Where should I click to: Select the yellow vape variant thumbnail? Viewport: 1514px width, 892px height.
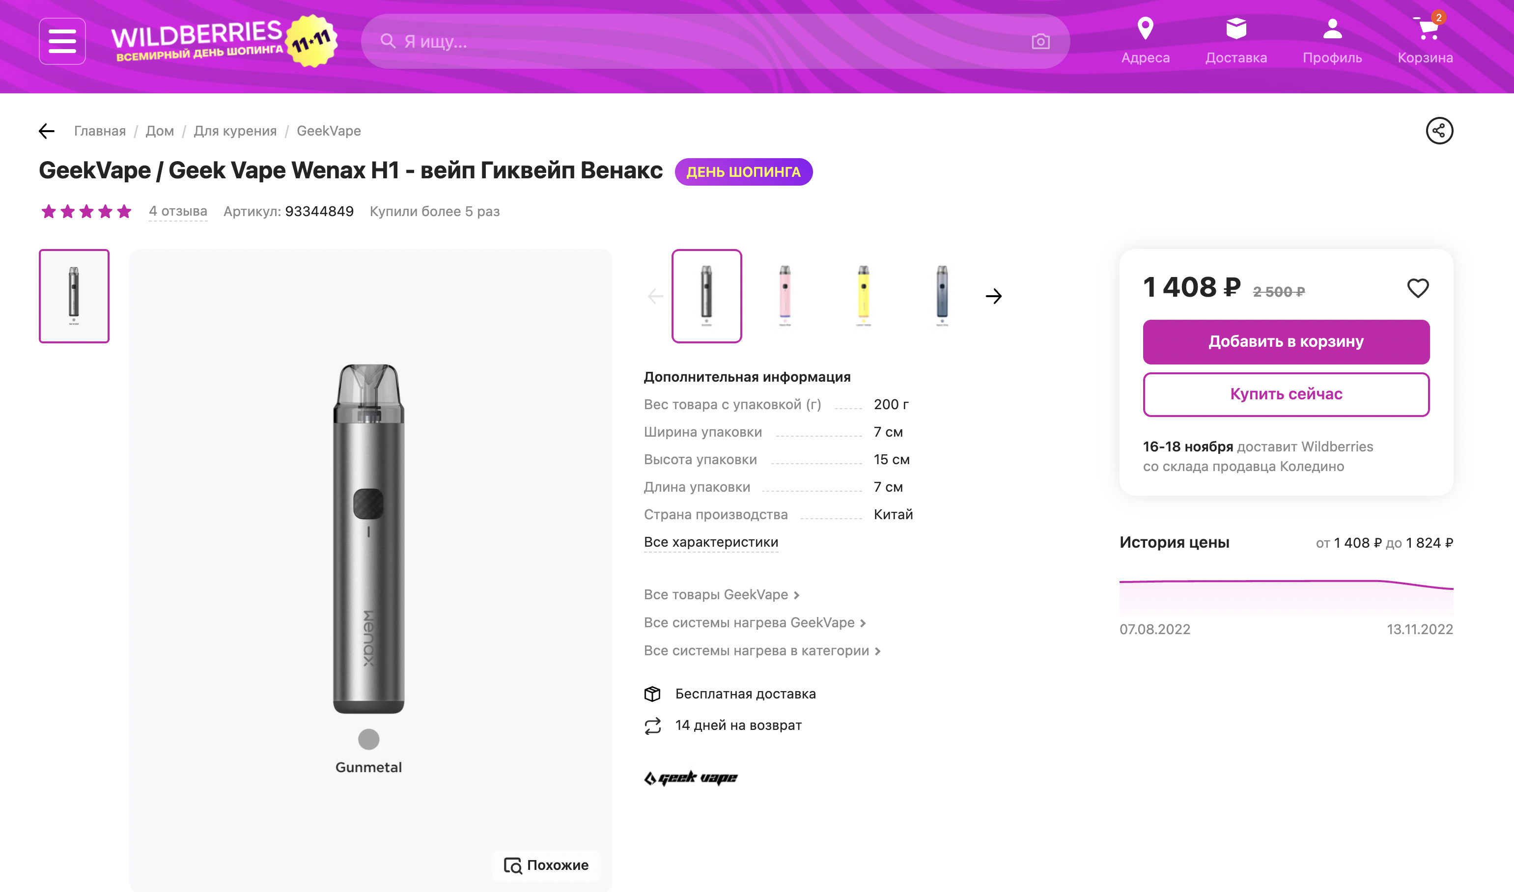863,296
